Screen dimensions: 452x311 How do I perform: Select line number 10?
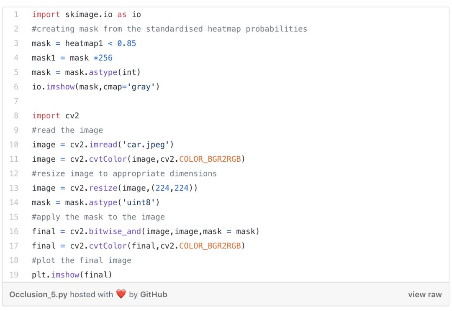14,145
